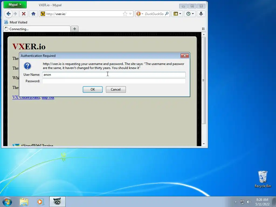Bookmark this page with the star icon
Viewport: 276px width, 207px height.
pos(125,14)
